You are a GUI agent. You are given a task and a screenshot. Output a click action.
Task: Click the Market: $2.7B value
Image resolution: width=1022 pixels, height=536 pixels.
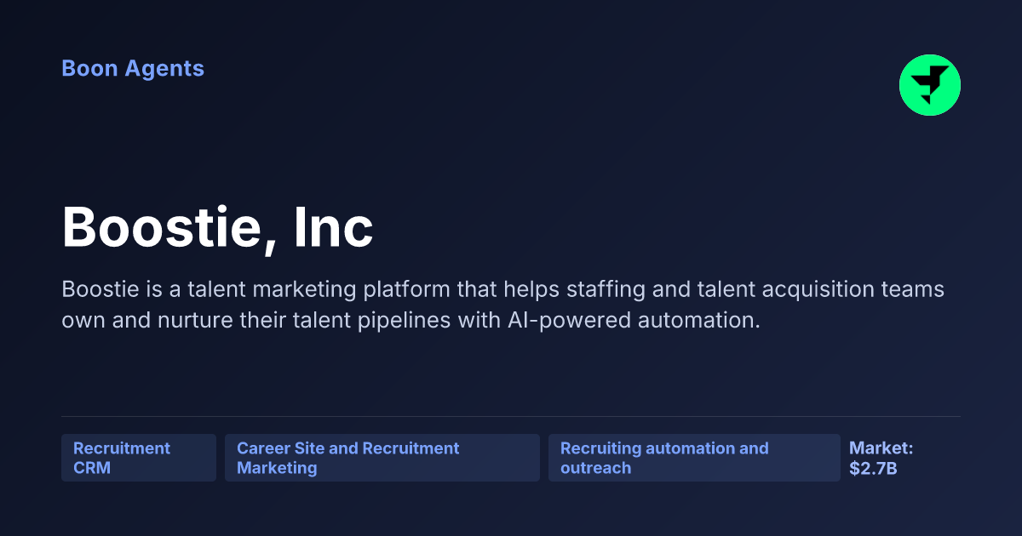pyautogui.click(x=881, y=458)
